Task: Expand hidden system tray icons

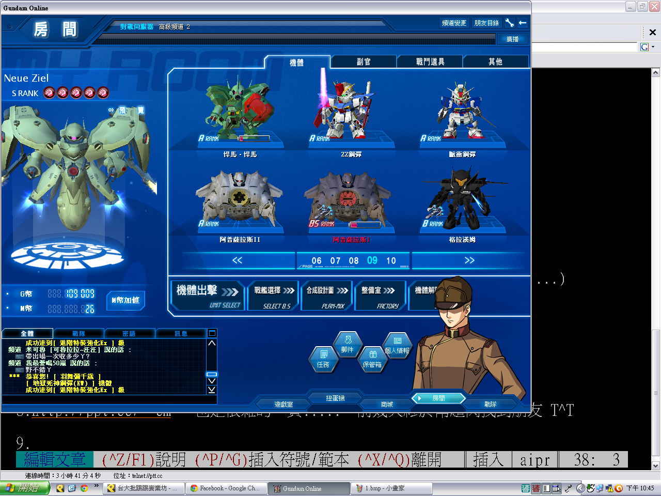Action: 579,488
